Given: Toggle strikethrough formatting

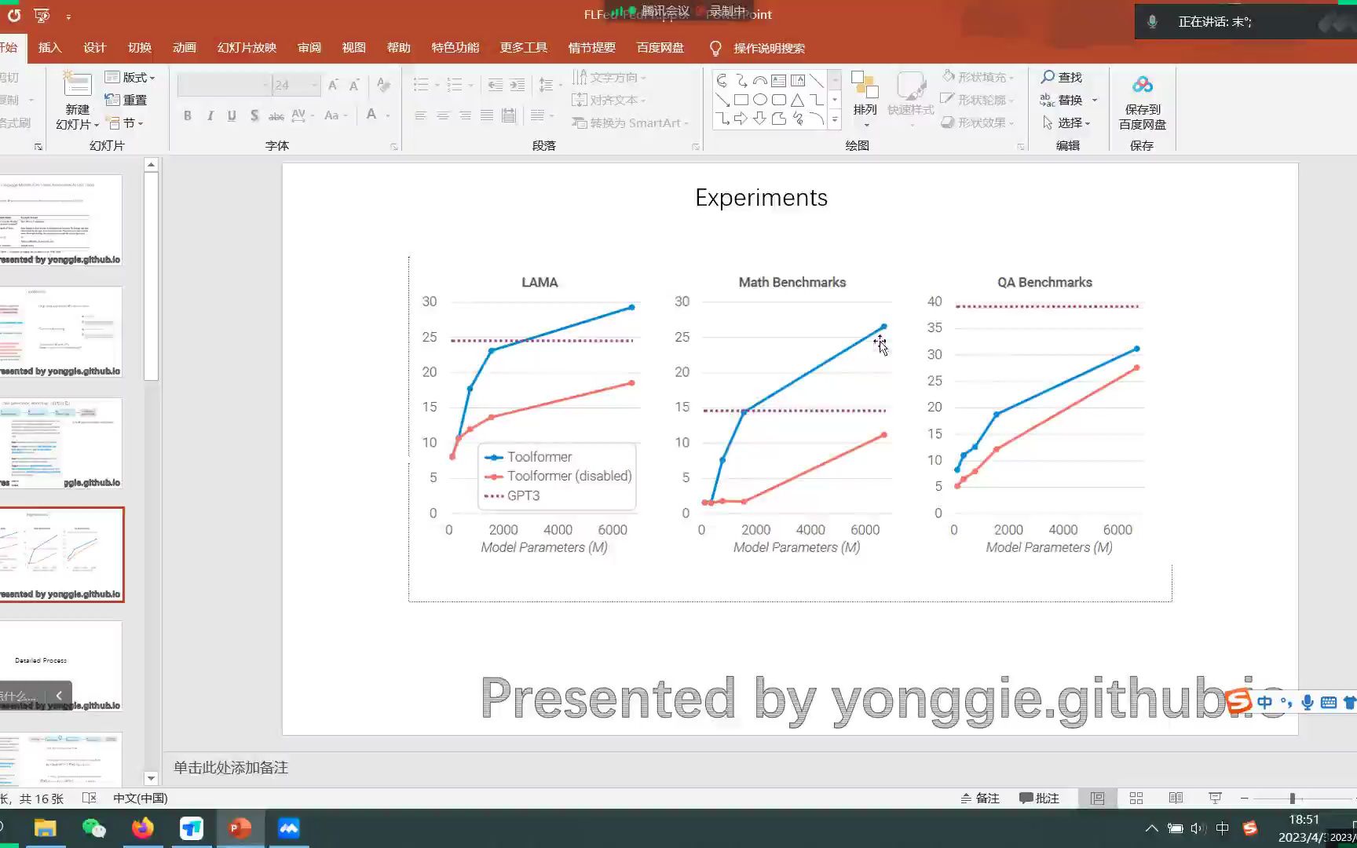Looking at the screenshot, I should (x=276, y=115).
